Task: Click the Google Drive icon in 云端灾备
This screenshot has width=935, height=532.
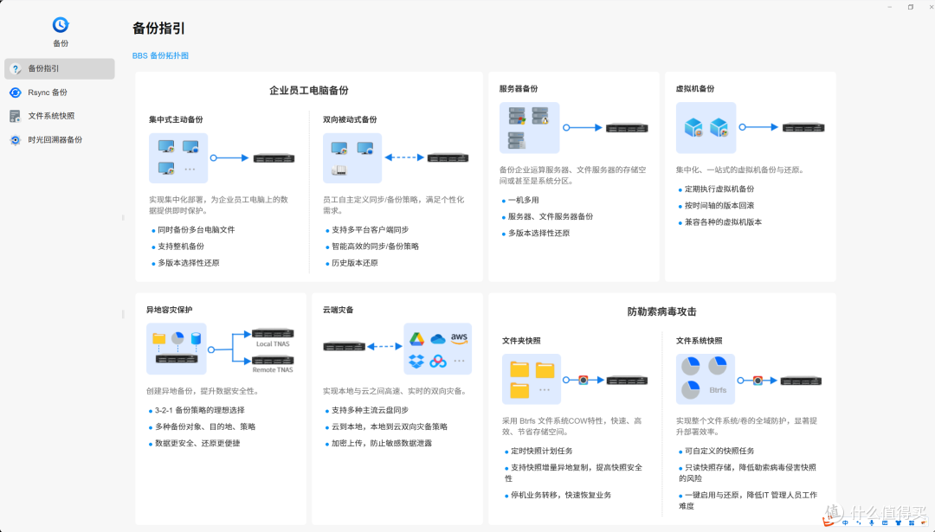Action: (416, 339)
